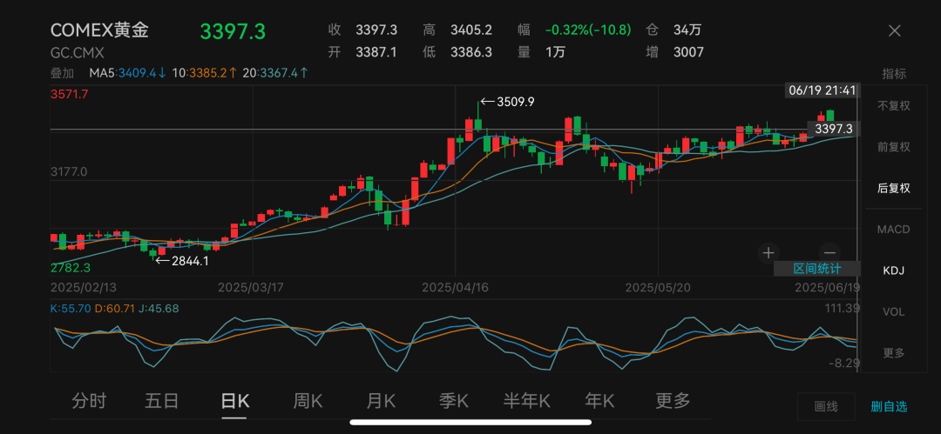Switch to 五日 five-day tab
This screenshot has height=434, width=941.
coord(162,401)
